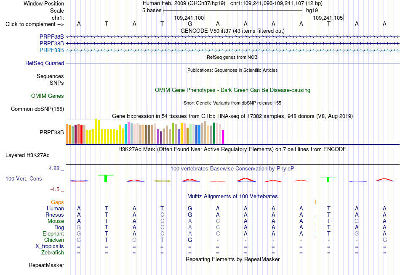This screenshot has height=275, width=400.
Task: Click the 'chr1:' ruler label
Action: click(58, 18)
